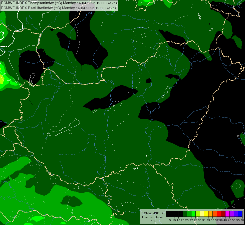Click the BestLiftedIndex title line at top
The height and width of the screenshot is (225, 245).
(x=59, y=8)
